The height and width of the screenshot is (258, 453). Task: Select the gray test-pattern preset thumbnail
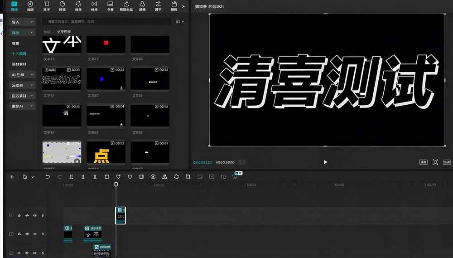(62, 152)
